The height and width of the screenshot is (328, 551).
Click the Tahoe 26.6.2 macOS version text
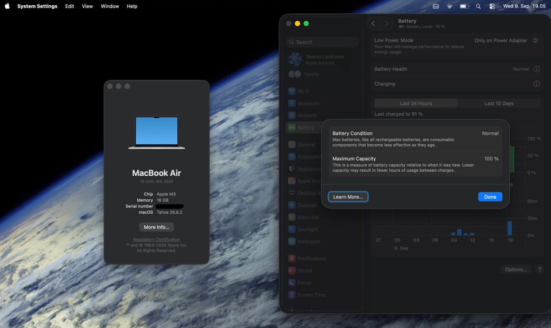click(x=169, y=213)
